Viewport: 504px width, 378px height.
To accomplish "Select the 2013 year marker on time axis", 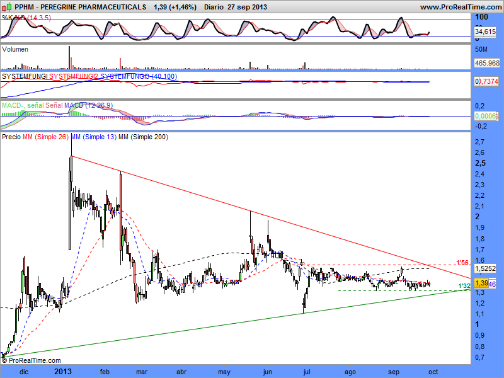I will 63,372.
